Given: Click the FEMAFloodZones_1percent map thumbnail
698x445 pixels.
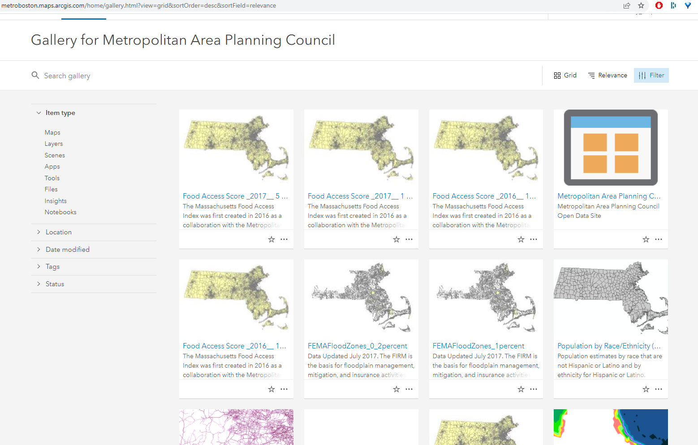Looking at the screenshot, I should pyautogui.click(x=486, y=297).
